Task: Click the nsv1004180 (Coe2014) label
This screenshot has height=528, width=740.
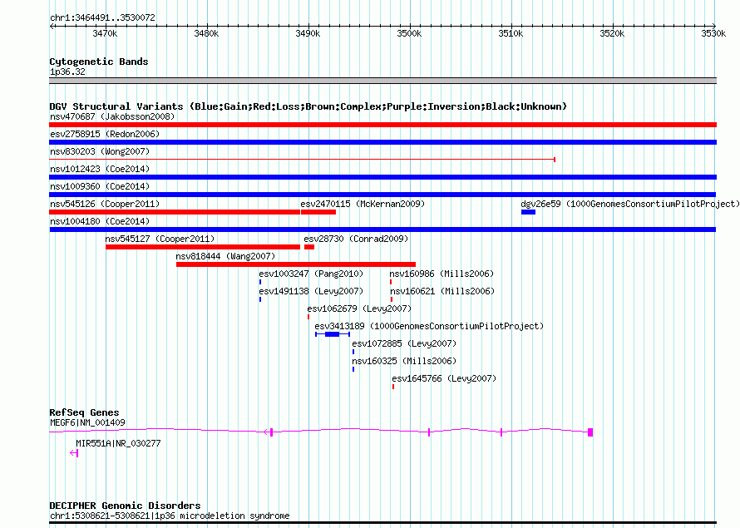Action: pyautogui.click(x=100, y=221)
